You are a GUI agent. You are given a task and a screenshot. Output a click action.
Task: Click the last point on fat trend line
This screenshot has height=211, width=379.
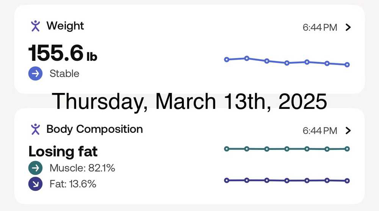coord(347,181)
